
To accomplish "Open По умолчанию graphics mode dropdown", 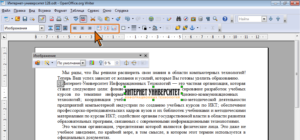I will point(83,63).
